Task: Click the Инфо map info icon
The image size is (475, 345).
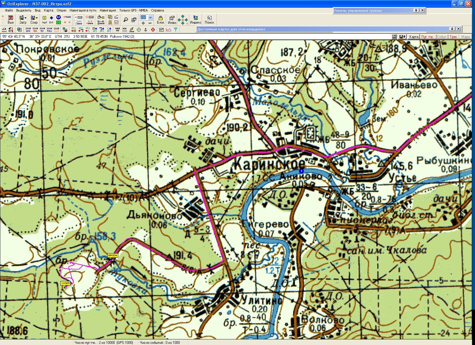Action: (172, 20)
